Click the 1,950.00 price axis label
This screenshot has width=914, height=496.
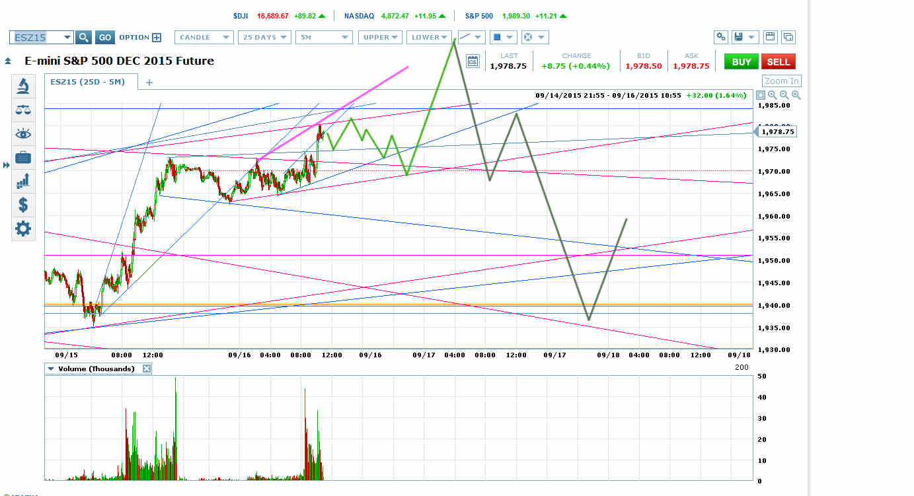point(775,261)
